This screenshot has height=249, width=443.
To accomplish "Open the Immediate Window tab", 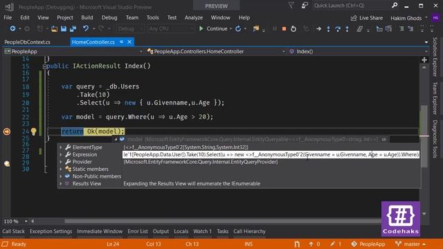I will coord(100,231).
